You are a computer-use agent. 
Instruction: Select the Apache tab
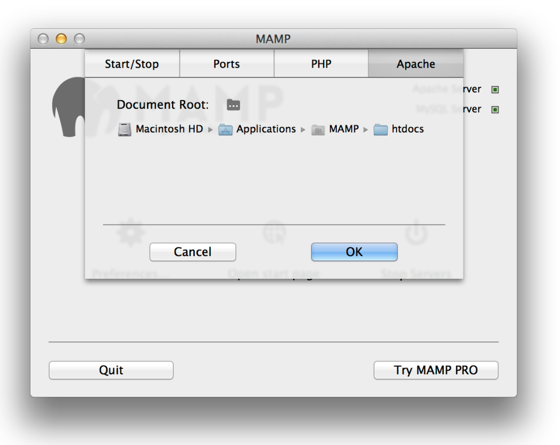click(x=416, y=63)
